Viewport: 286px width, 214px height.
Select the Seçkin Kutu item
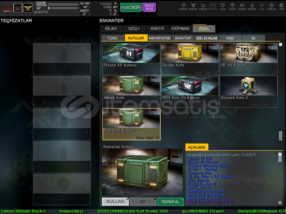click(190, 59)
